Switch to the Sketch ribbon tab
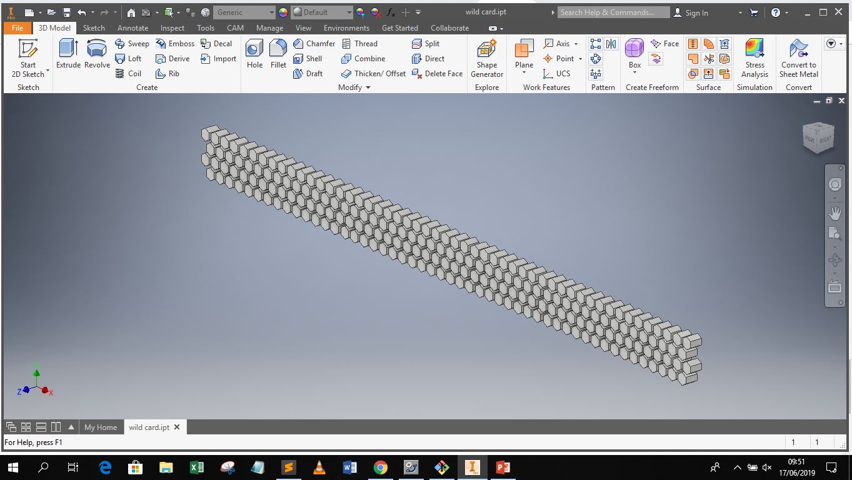Image resolution: width=852 pixels, height=480 pixels. point(94,27)
